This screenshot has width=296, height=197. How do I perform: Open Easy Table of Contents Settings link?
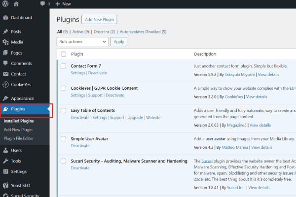tap(100, 118)
